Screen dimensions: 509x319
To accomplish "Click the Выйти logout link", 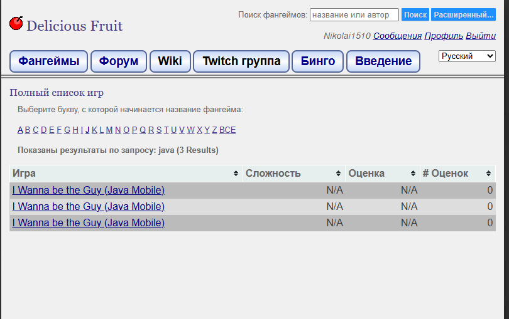I will click(481, 36).
